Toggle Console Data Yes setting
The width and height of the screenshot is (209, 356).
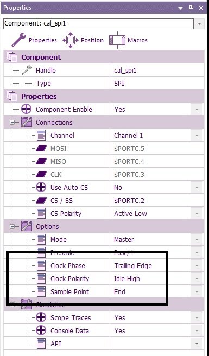pyautogui.click(x=197, y=331)
